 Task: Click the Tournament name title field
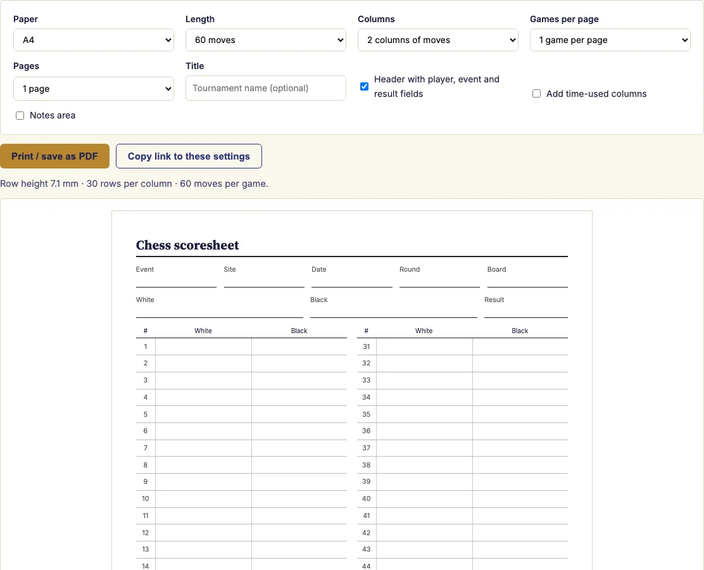coord(266,88)
